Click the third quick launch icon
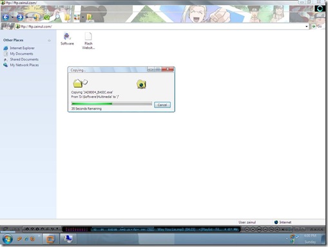 click(32, 239)
